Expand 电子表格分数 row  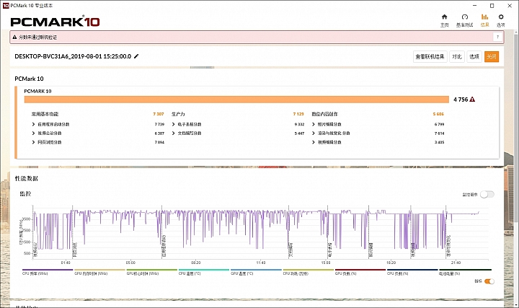(174, 124)
